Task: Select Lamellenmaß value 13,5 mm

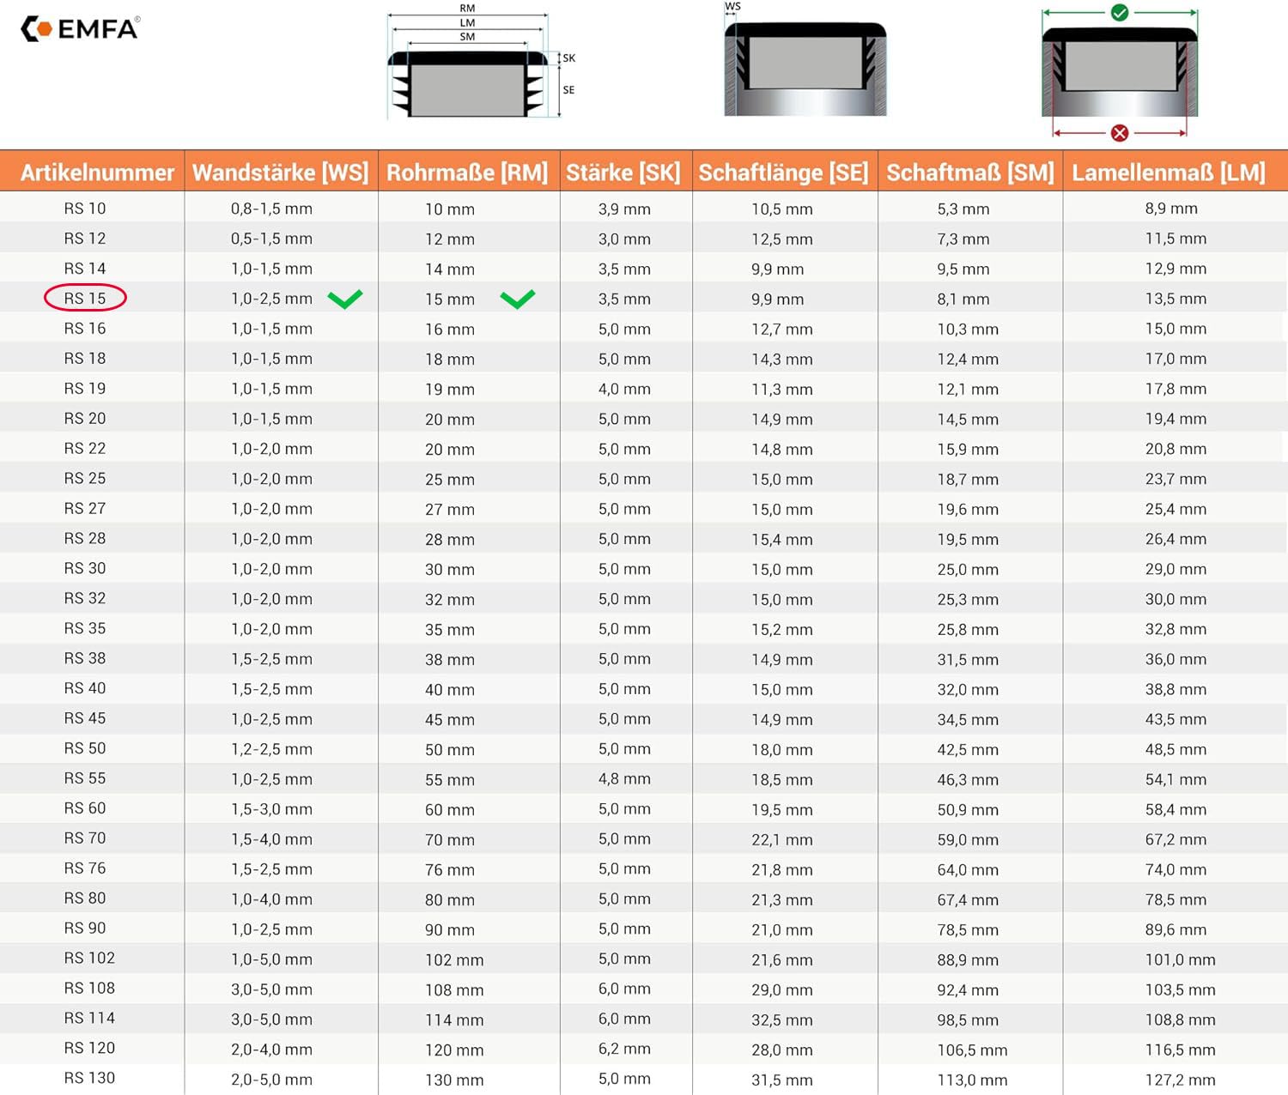Action: pyautogui.click(x=1176, y=299)
